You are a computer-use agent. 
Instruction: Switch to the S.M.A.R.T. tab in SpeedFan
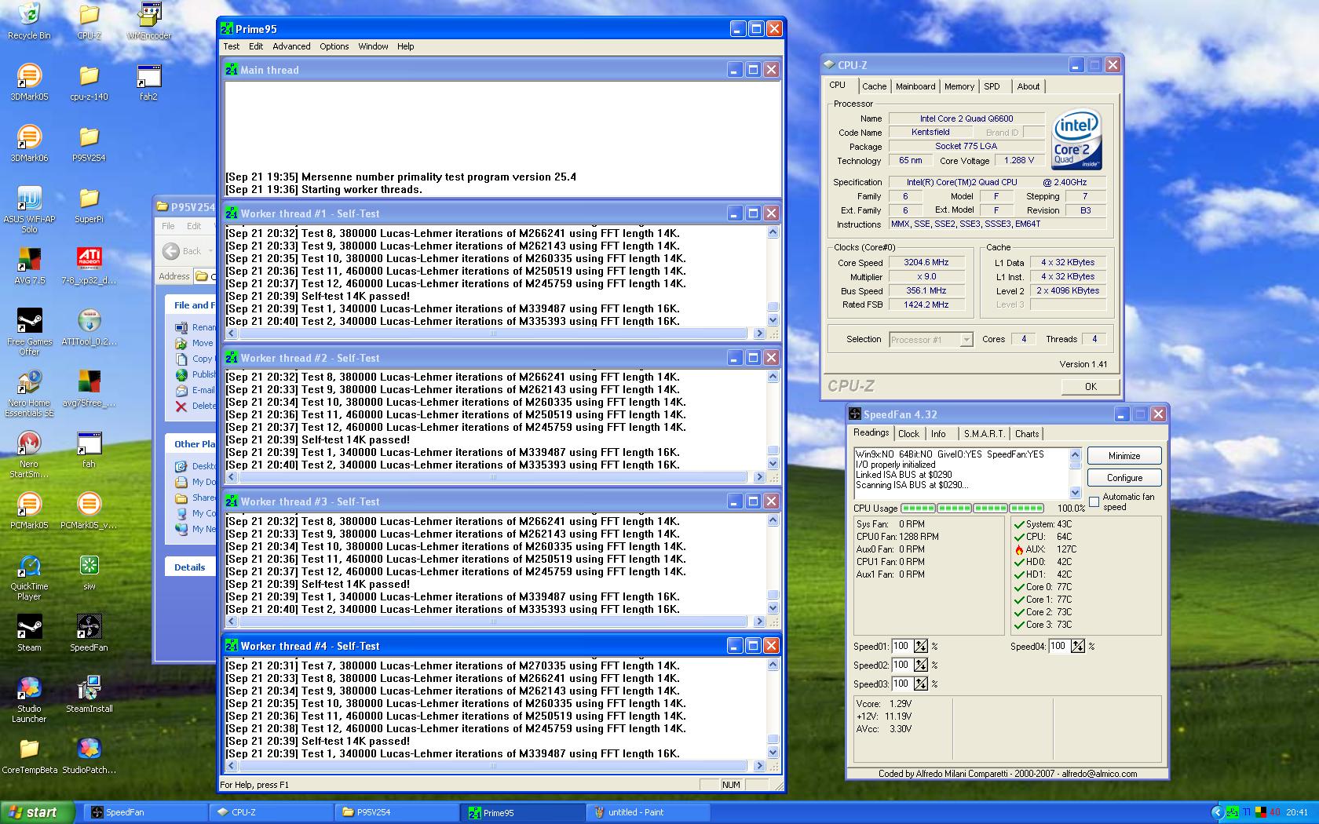pyautogui.click(x=983, y=434)
